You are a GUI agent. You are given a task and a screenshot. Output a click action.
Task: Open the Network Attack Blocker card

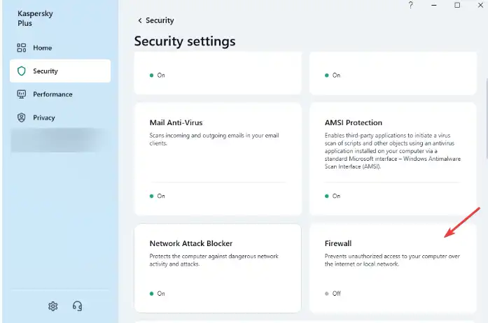tap(218, 268)
